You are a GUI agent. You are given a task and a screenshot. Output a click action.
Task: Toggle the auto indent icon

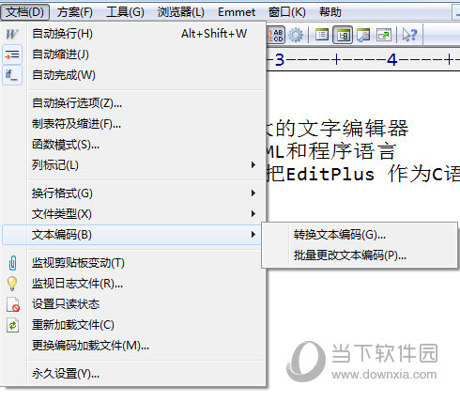tap(12, 54)
